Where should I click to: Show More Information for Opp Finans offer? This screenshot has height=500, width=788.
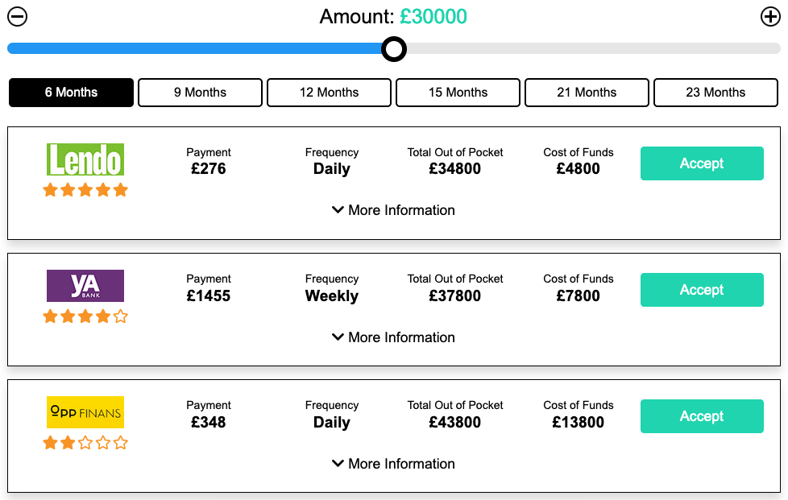coord(393,464)
